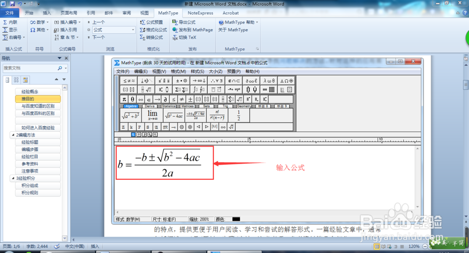Open MathType 文件(F) menu
This screenshot has width=469, height=253.
(x=122, y=71)
